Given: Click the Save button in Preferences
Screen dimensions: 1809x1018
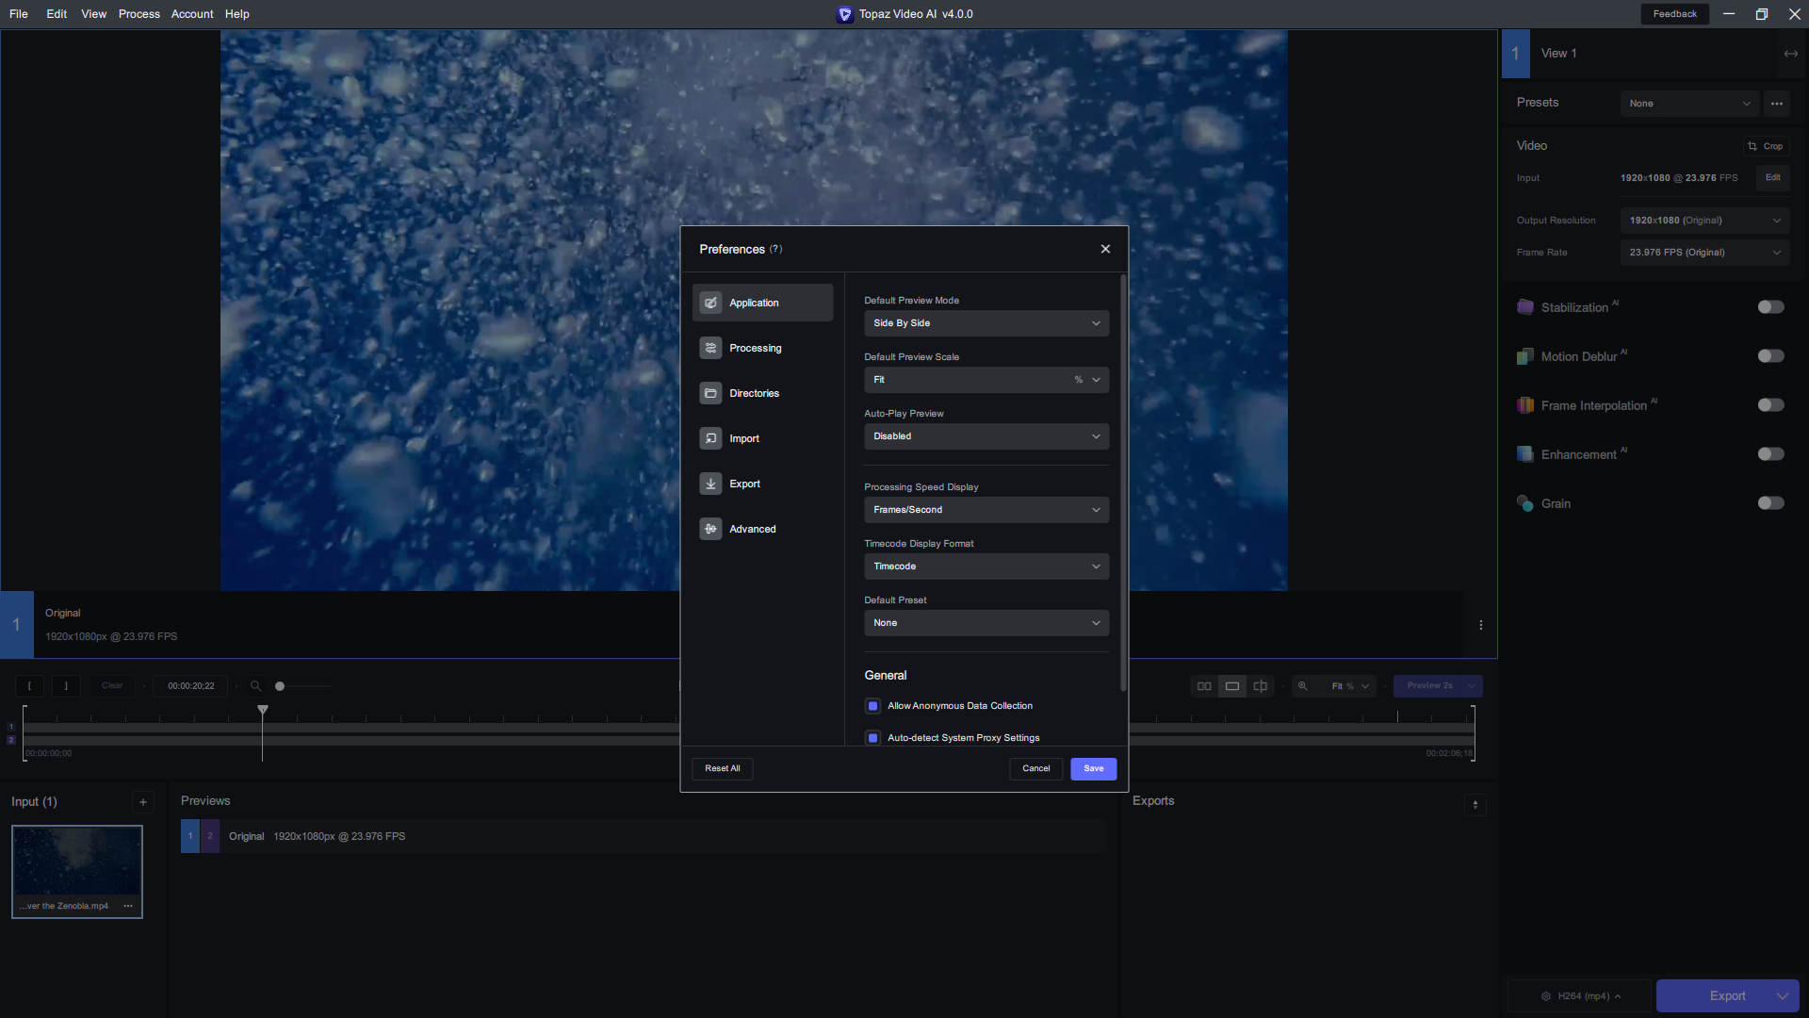Looking at the screenshot, I should tap(1093, 768).
